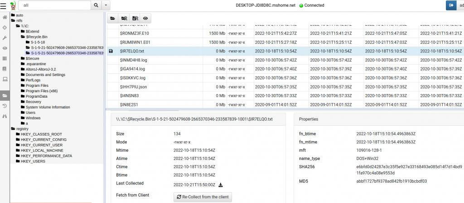Open Host Information laptop icon in sidebar
The image size is (464, 203).
5,79
